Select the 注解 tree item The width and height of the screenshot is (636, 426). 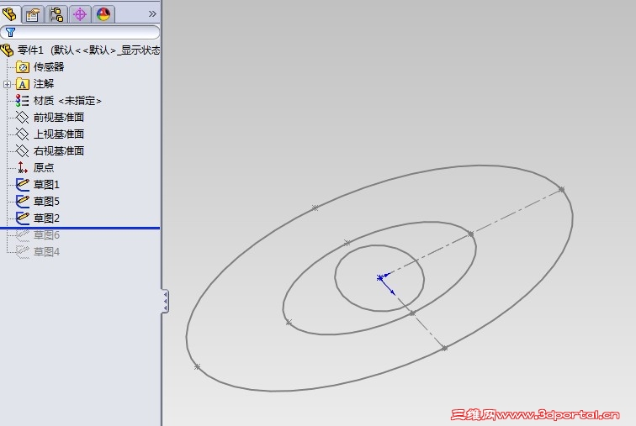pos(44,84)
